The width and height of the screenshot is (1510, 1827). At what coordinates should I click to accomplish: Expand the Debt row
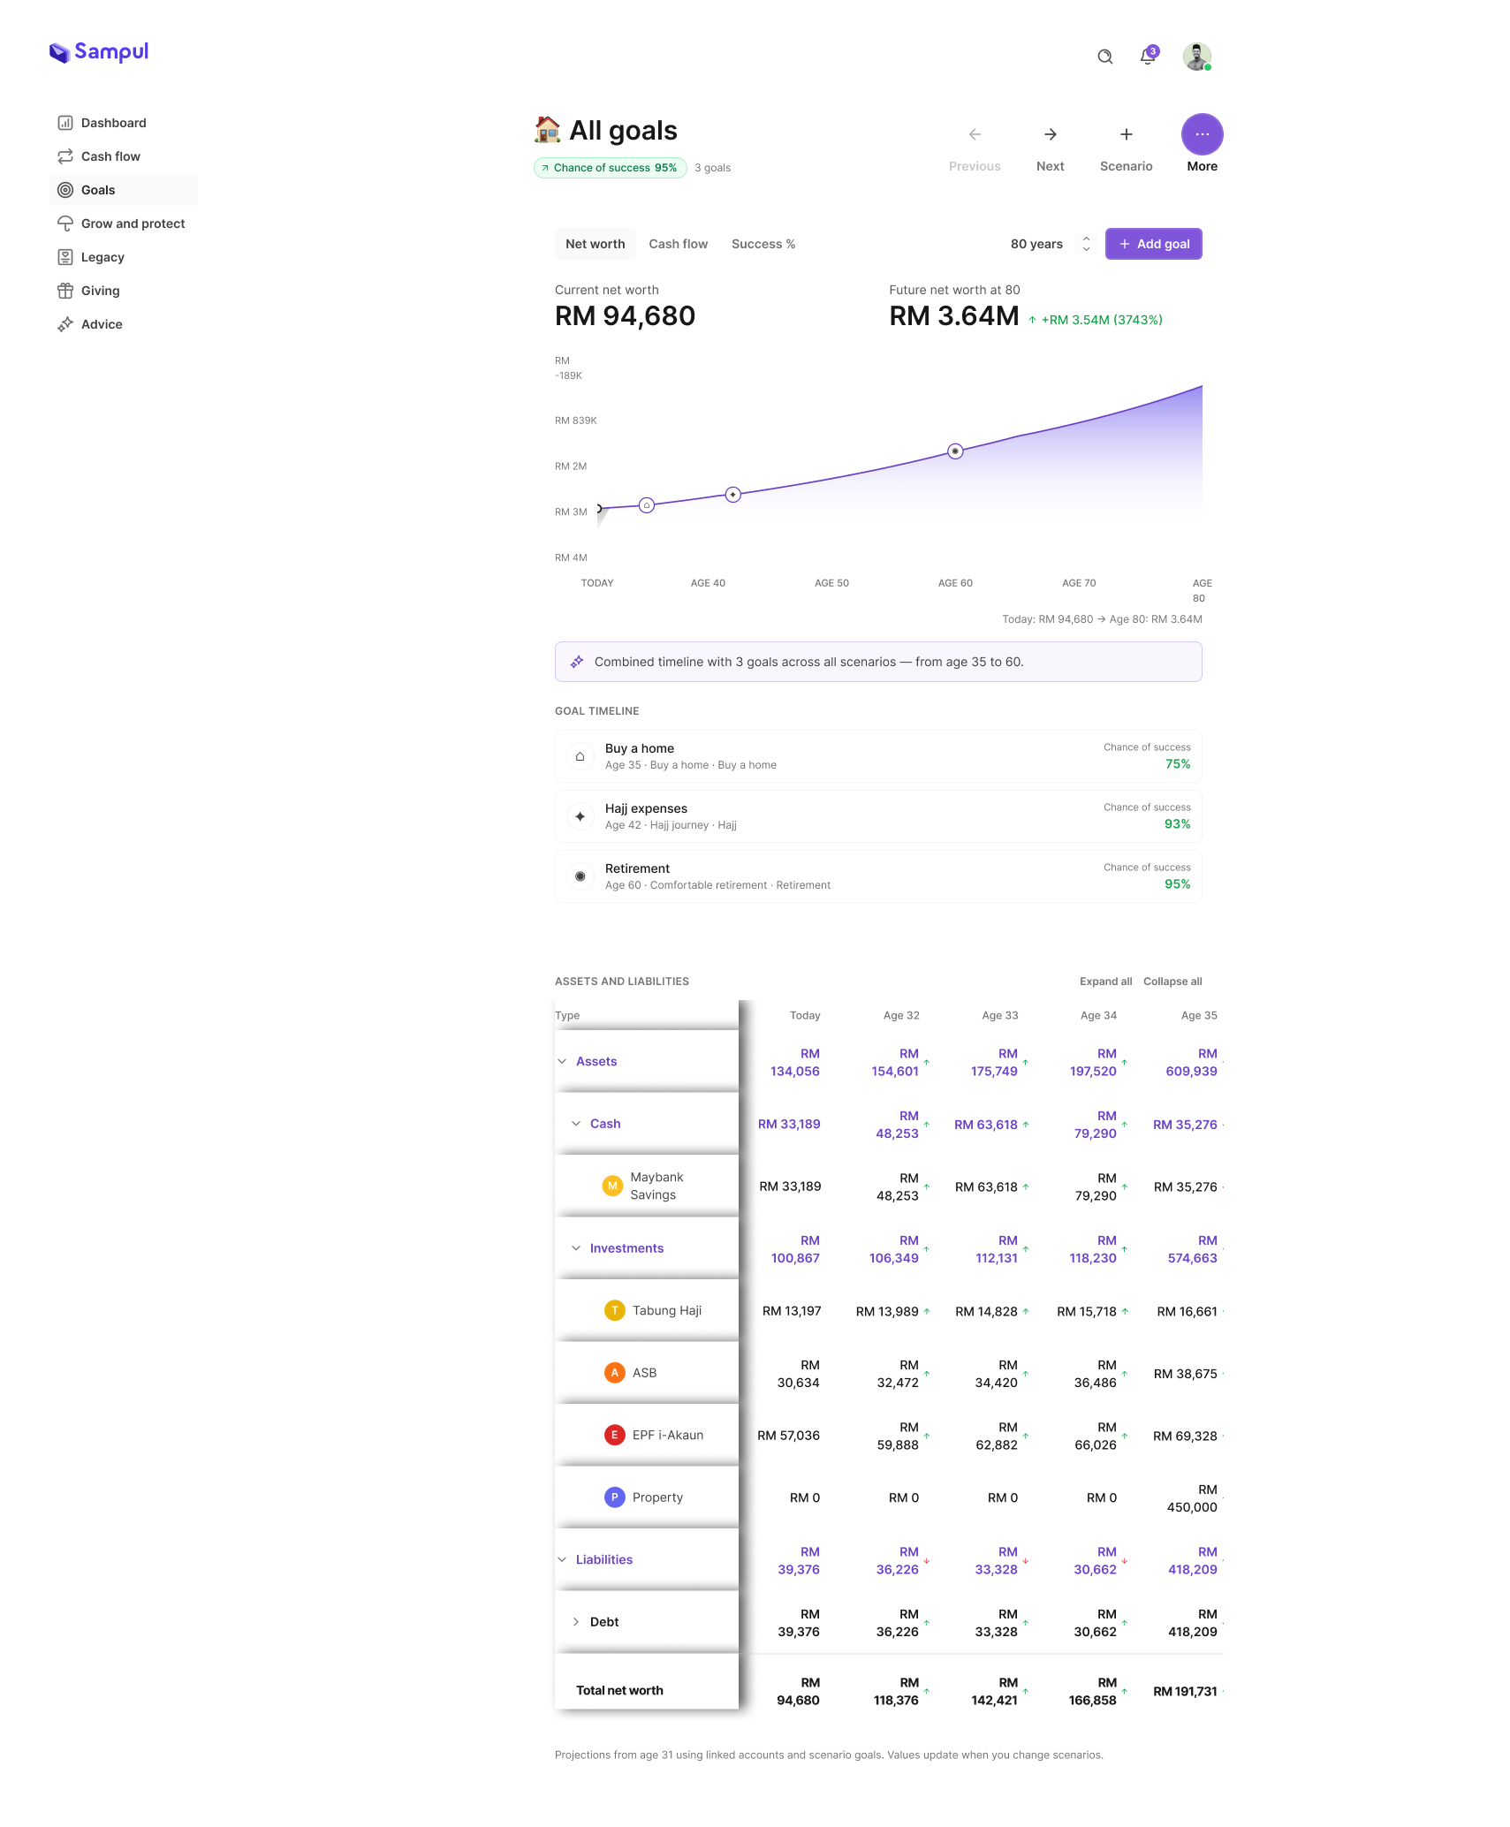576,1622
